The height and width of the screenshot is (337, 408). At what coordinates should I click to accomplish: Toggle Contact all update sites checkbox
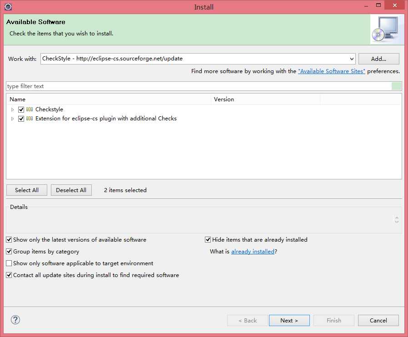click(x=9, y=275)
